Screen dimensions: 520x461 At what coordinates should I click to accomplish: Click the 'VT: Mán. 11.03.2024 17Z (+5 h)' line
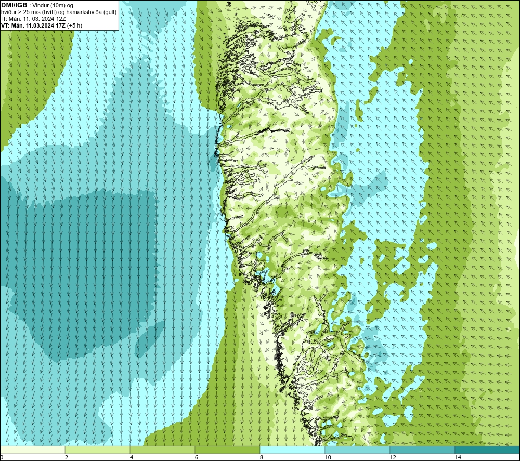[x=42, y=25]
